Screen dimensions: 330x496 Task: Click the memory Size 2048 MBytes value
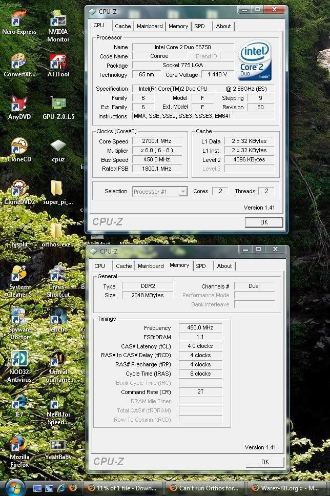tap(148, 295)
